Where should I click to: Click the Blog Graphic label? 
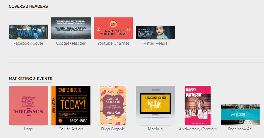pos(113,129)
